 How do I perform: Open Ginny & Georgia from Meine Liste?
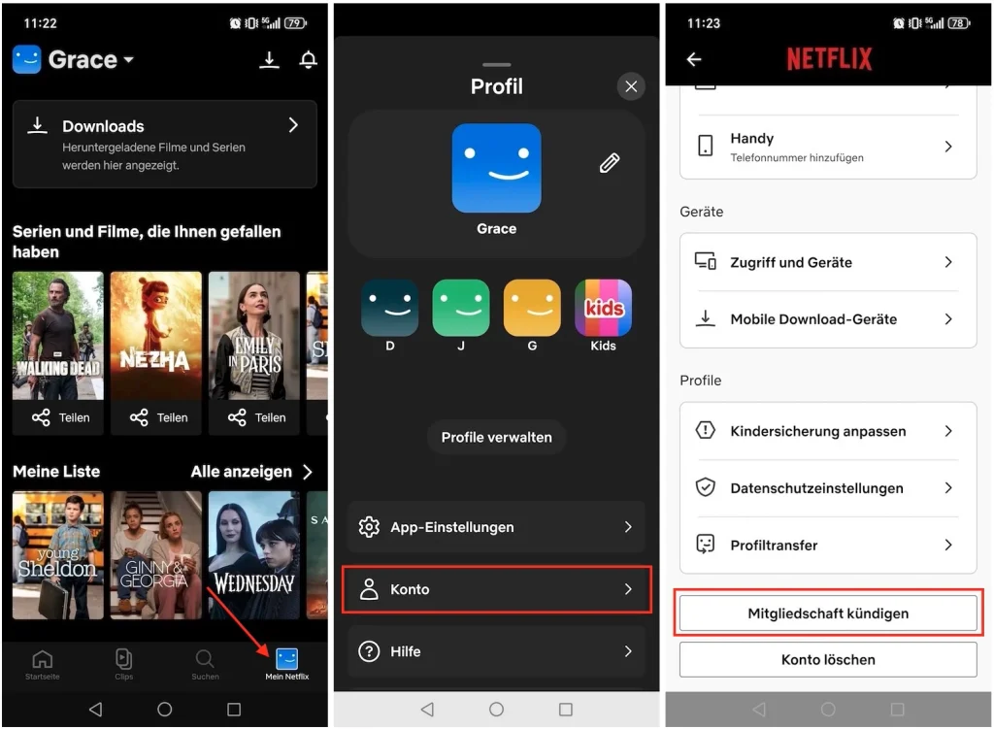click(x=156, y=555)
